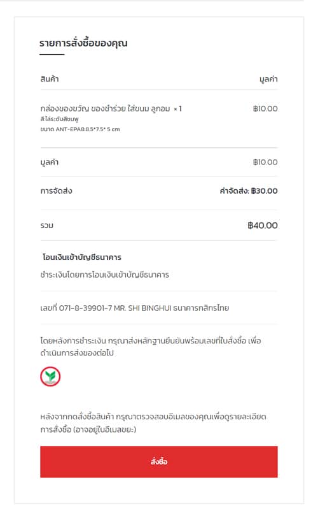
Task: Click the การจัดส่ง shipping row label
Action: point(56,191)
